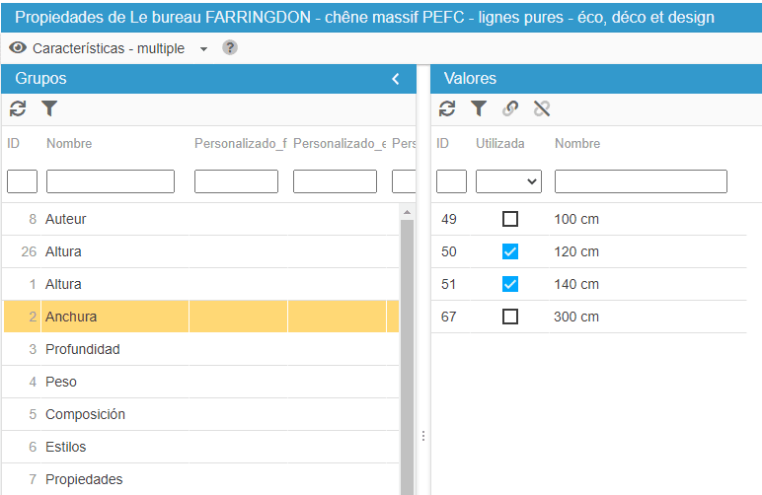
Task: Enable the 300 cm value checkbox
Action: (x=509, y=317)
